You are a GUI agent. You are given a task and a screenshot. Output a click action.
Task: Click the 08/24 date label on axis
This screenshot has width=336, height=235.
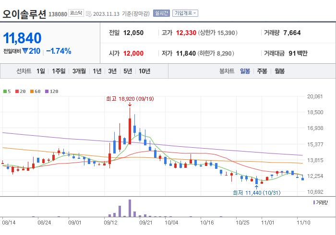44,223
